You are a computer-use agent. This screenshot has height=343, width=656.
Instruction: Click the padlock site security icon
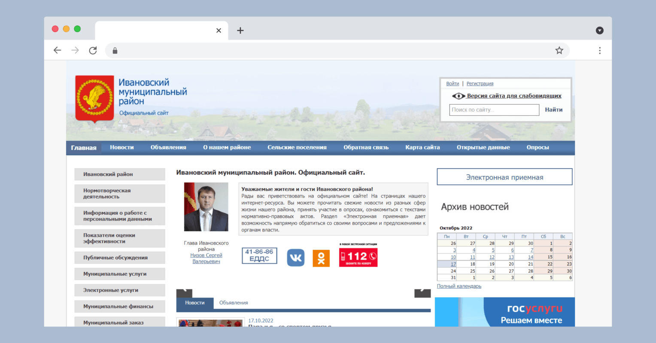point(115,51)
